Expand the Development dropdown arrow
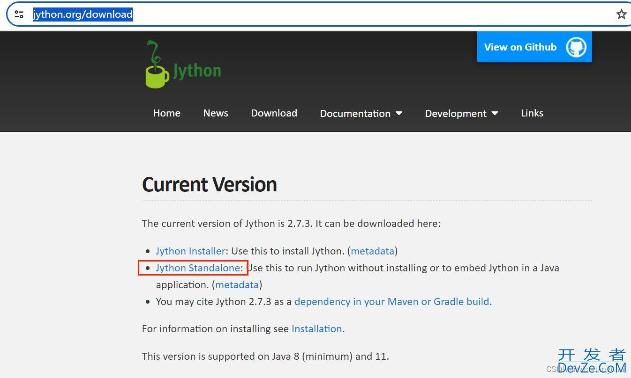631x378 pixels. pos(495,113)
